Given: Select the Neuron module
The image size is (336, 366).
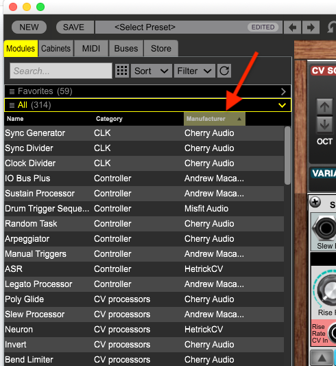Looking at the screenshot, I should (x=144, y=330).
